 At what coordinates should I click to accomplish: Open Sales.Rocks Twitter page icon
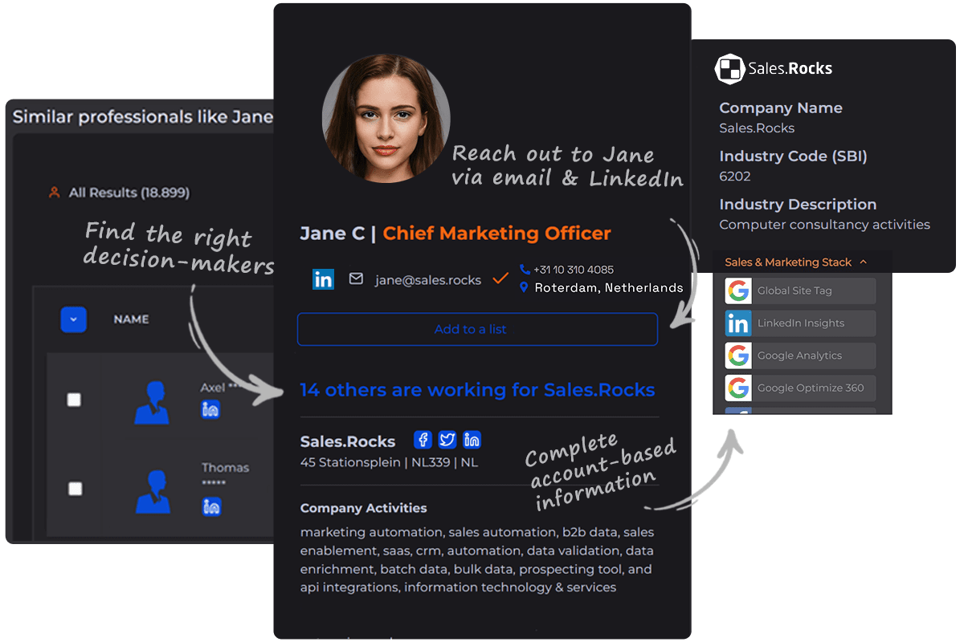(447, 440)
